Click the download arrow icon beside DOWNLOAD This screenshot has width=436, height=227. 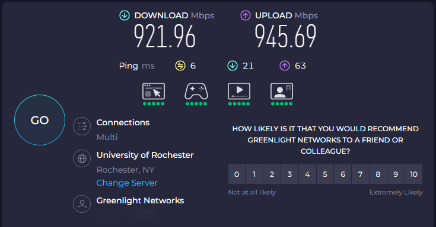(x=125, y=15)
